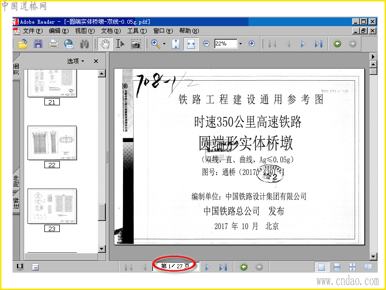Select page 21 thumbnail

(x=52, y=83)
